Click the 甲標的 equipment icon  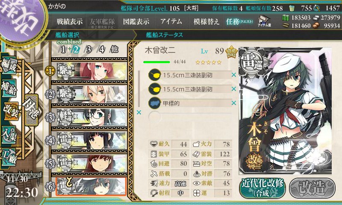coord(155,103)
